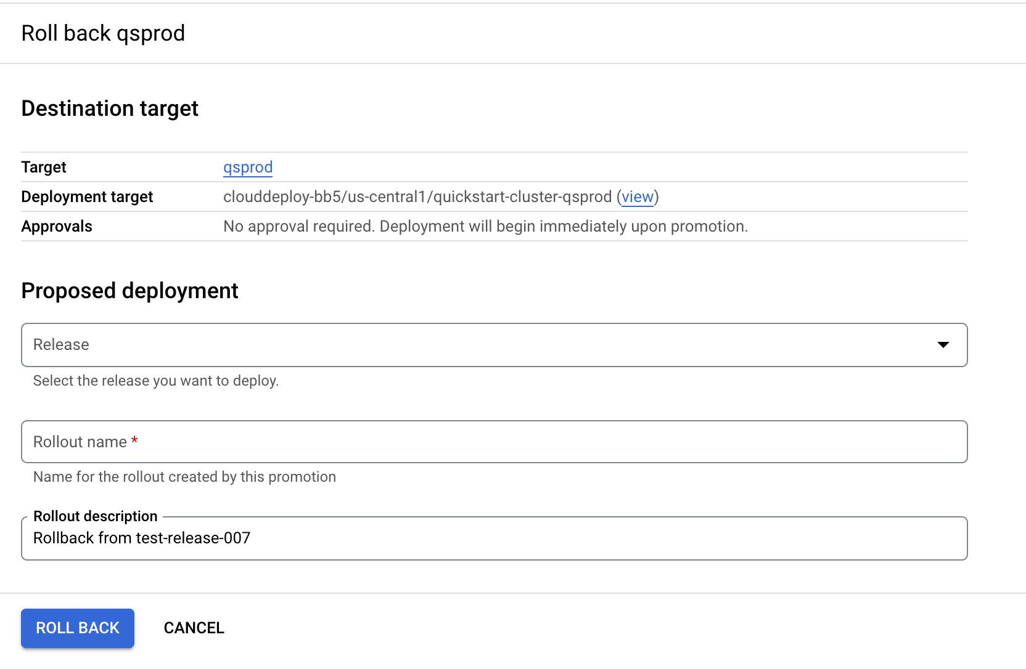This screenshot has height=669, width=1026.
Task: Click inside the Rollout description field
Action: point(493,538)
